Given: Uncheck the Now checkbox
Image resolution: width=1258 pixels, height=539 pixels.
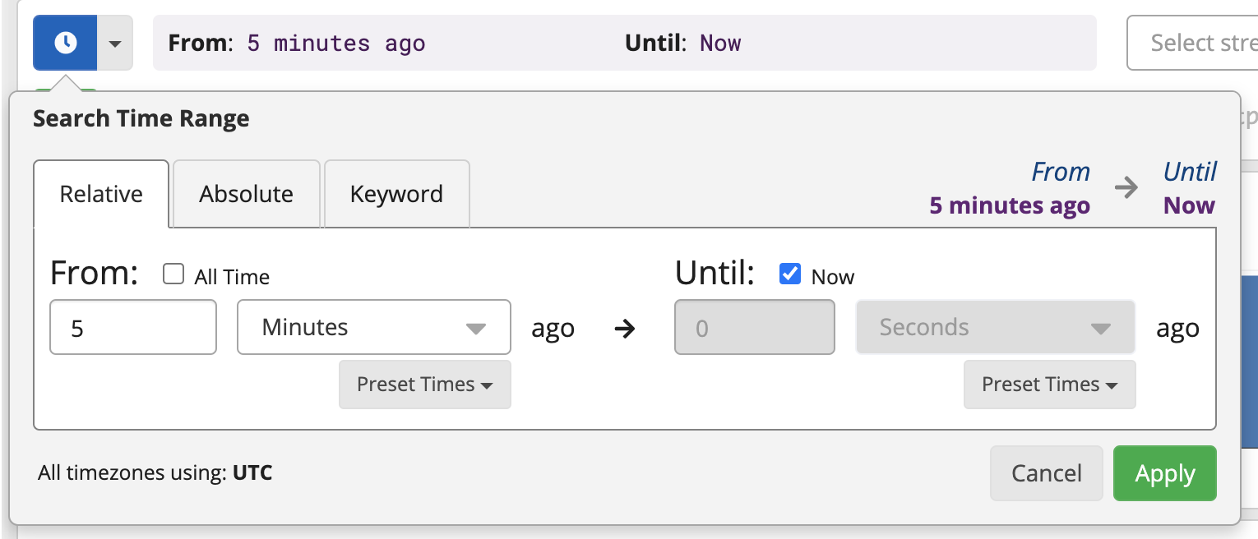Looking at the screenshot, I should tap(790, 274).
